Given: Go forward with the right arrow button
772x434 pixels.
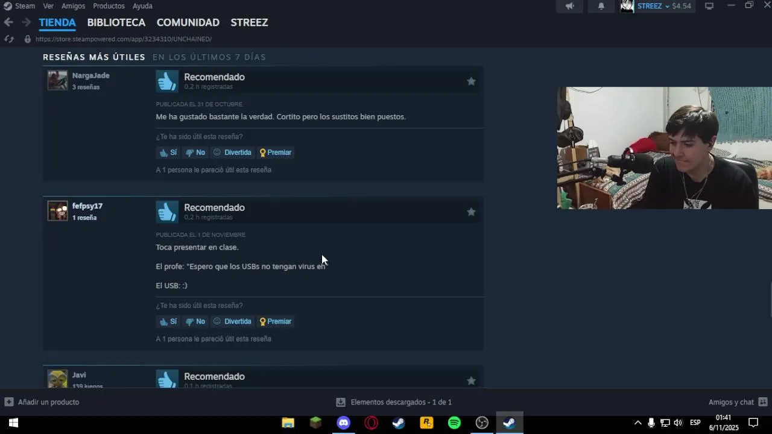Looking at the screenshot, I should [x=26, y=22].
